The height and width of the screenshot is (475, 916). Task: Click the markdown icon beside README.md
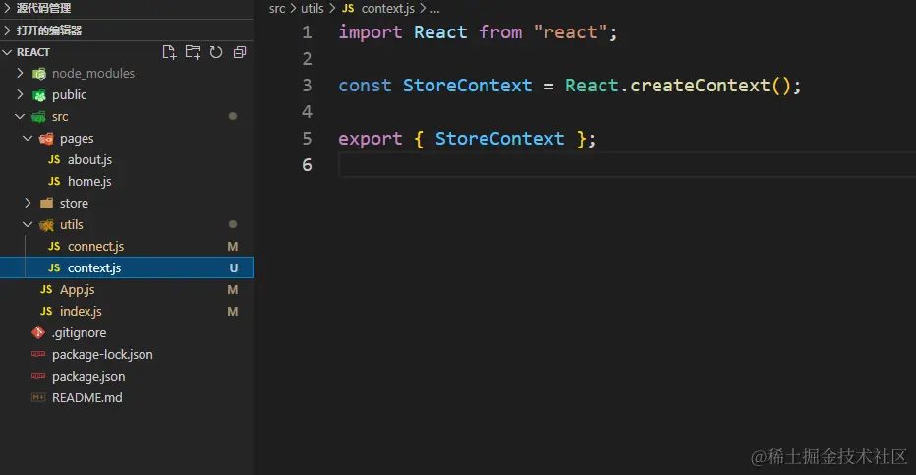(x=38, y=398)
